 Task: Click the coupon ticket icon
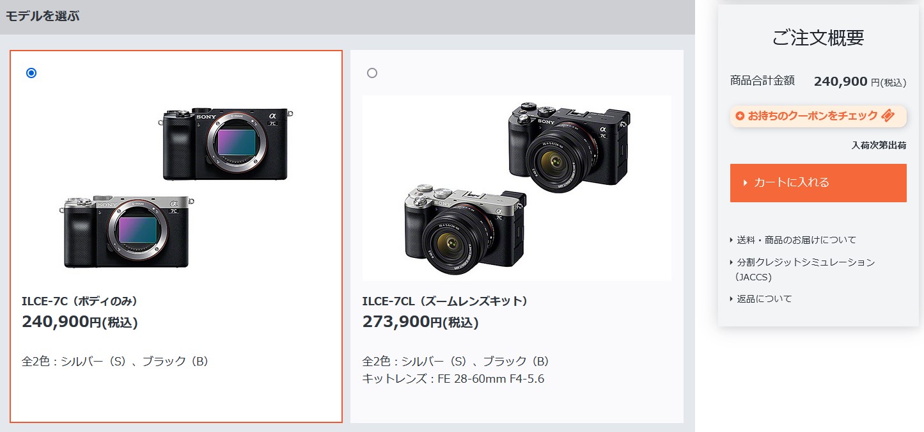point(888,116)
